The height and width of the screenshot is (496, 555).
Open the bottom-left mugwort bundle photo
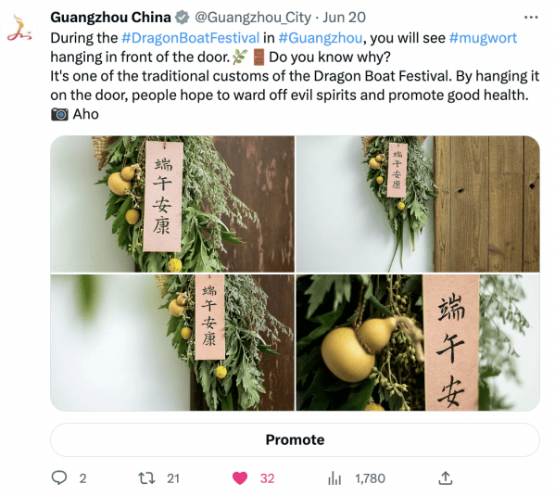pyautogui.click(x=172, y=343)
